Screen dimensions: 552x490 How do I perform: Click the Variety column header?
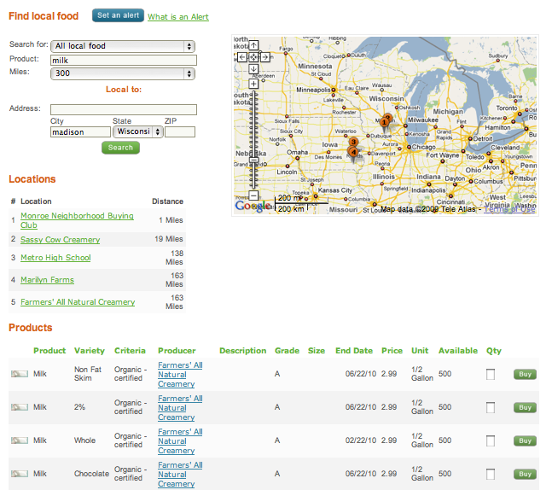coord(90,351)
